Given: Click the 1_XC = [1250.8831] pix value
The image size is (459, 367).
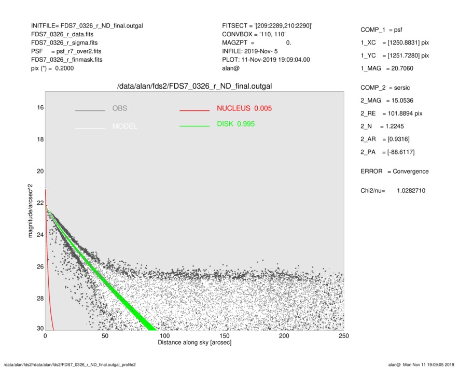Looking at the screenshot, I should coord(395,43).
